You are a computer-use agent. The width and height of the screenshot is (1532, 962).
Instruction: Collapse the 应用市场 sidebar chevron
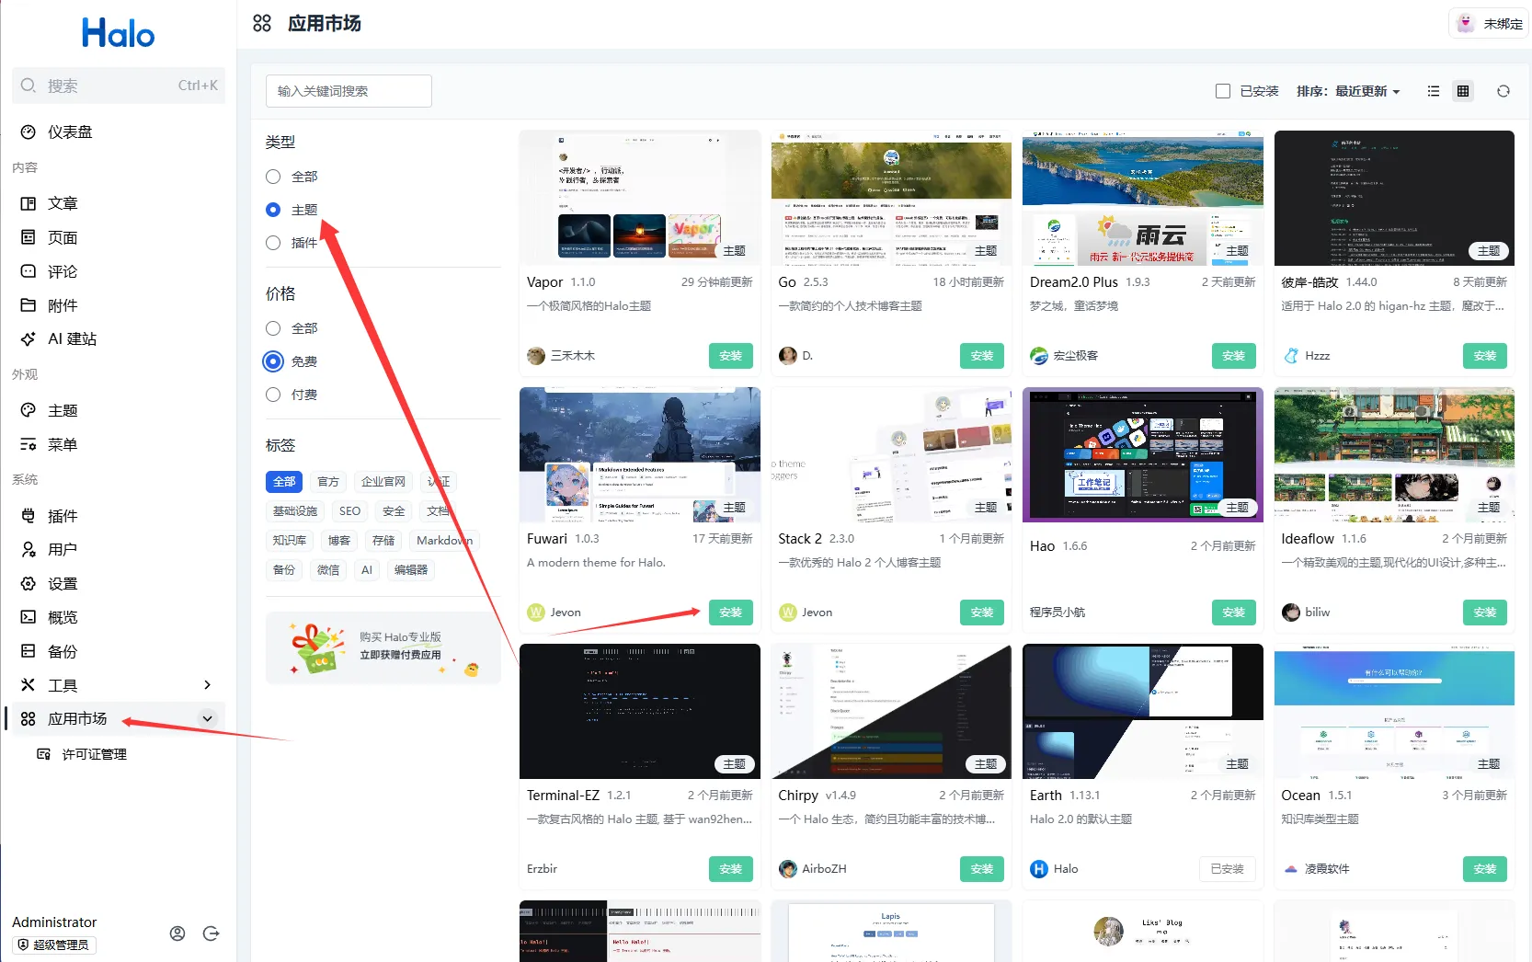coord(207,719)
